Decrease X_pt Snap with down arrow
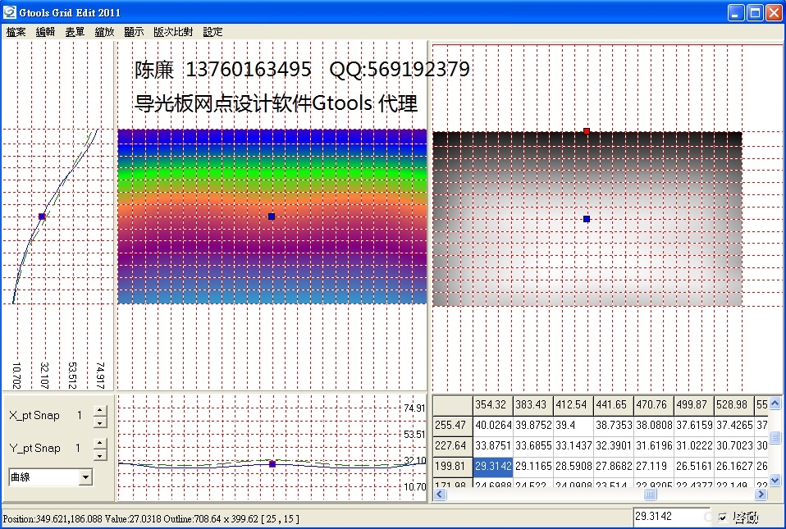This screenshot has height=529, width=786. (100, 422)
